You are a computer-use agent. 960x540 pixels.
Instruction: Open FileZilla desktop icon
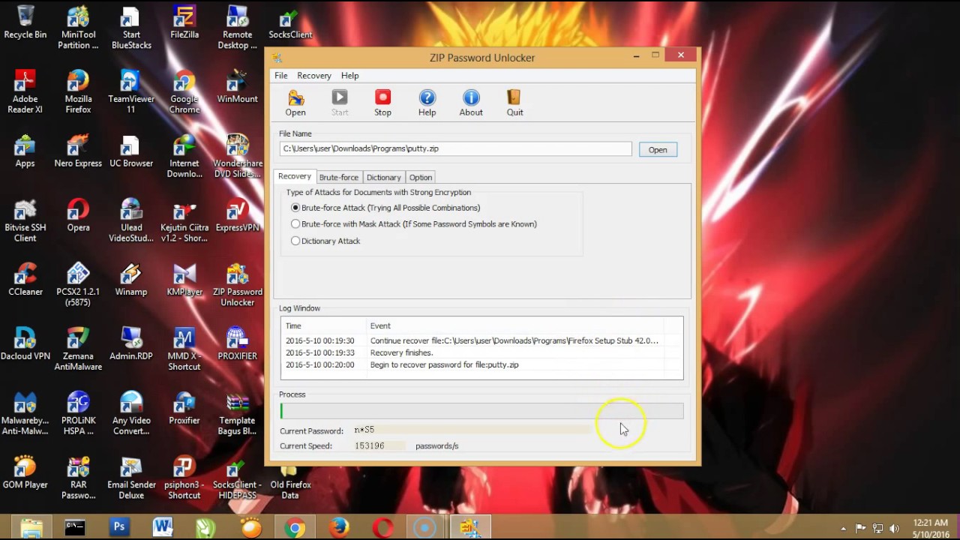[184, 22]
